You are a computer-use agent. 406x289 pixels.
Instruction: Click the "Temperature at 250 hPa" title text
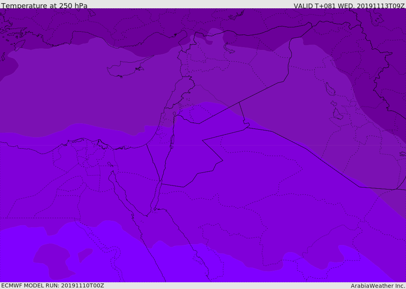coord(44,6)
